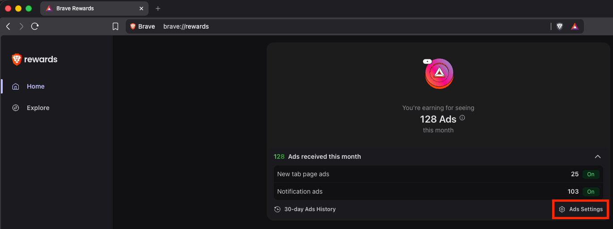The height and width of the screenshot is (229, 613).
Task: Click the '128 Ads' large text
Action: pos(438,119)
